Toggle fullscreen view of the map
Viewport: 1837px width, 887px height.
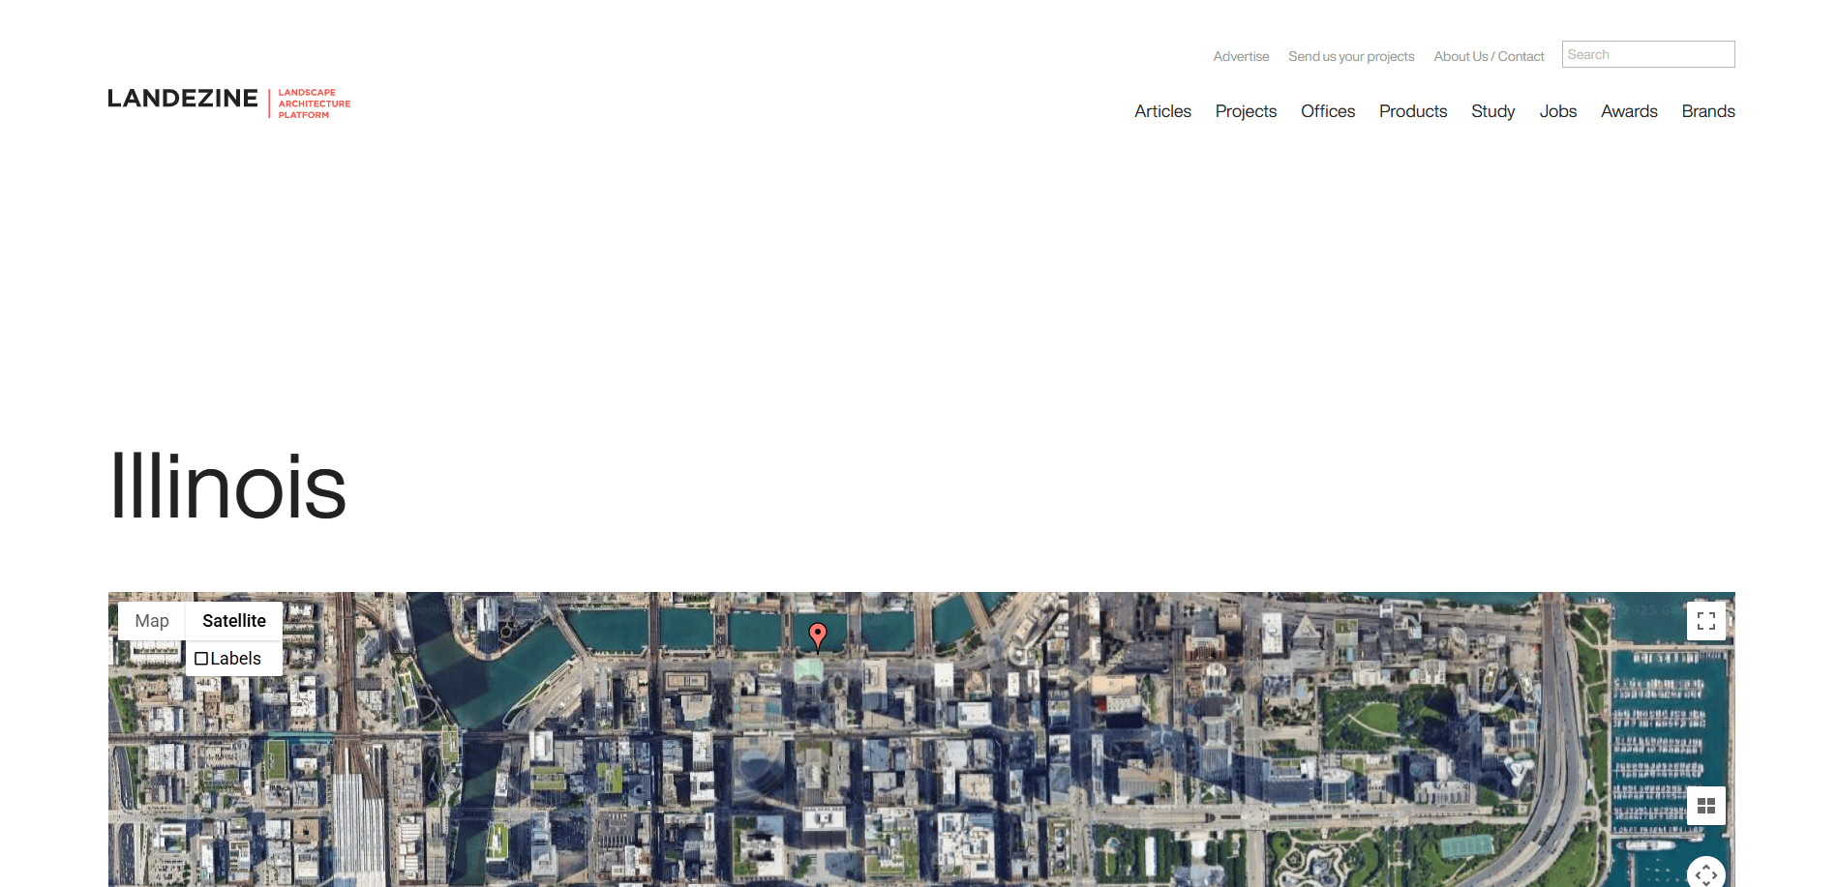(1706, 621)
